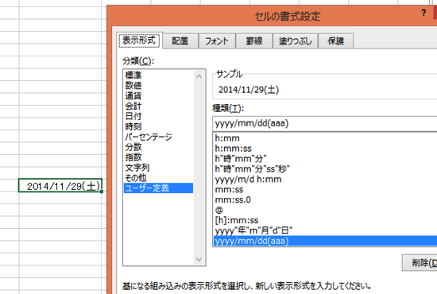Open the 塗りつぶし tab

(x=295, y=41)
